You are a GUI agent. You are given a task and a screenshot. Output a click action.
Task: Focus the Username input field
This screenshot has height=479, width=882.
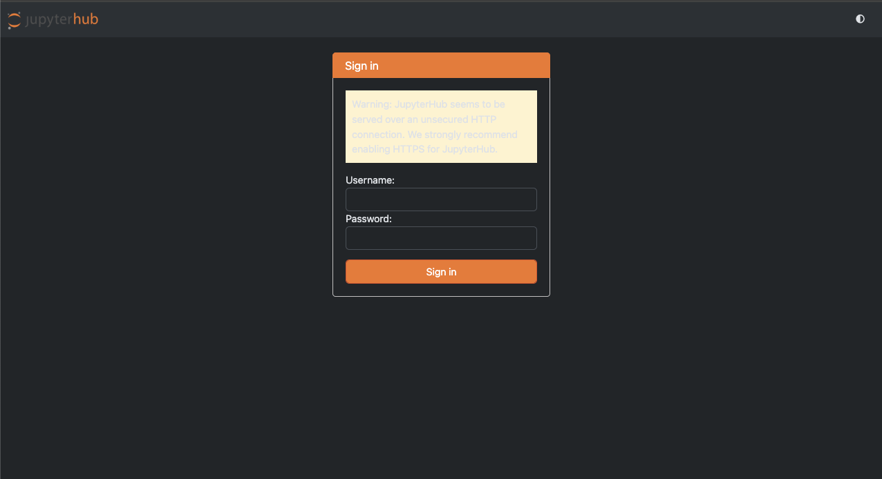tap(441, 199)
